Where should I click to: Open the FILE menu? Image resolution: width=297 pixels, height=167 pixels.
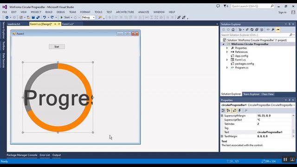pos(5,12)
